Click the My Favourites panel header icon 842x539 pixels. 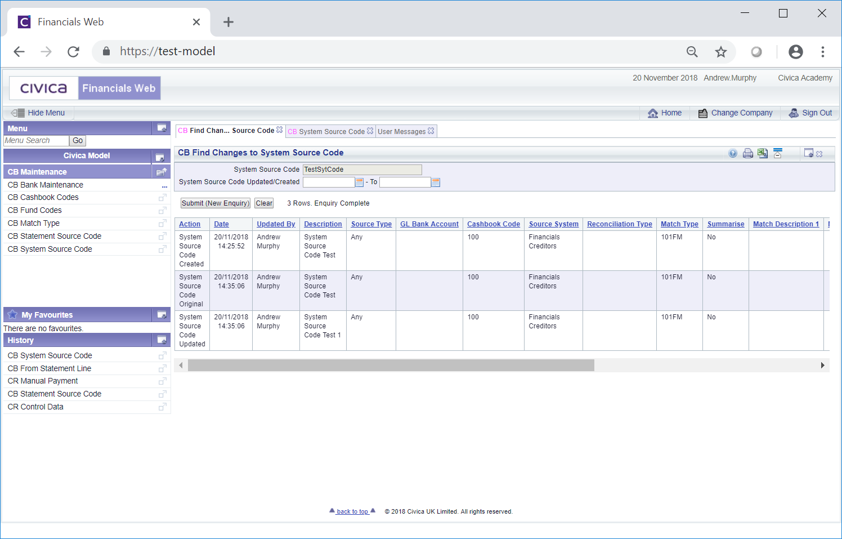click(x=162, y=315)
